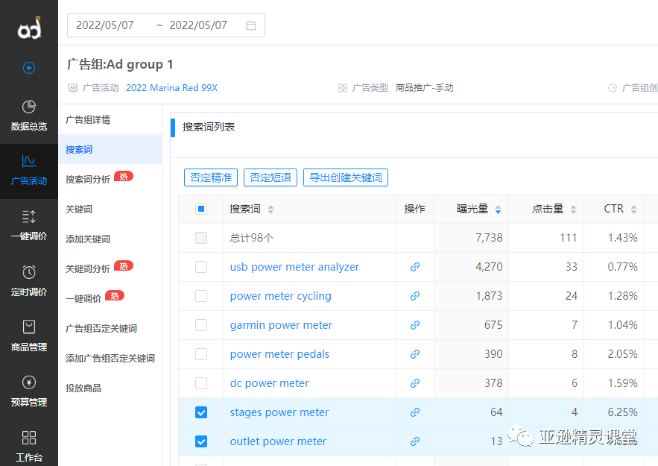The image size is (658, 466).
Task: Open the 商品管理 bag icon
Action: (29, 327)
